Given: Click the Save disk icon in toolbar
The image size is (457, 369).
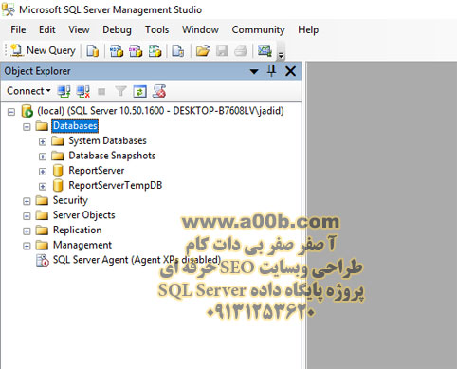Looking at the screenshot, I should coord(222,50).
